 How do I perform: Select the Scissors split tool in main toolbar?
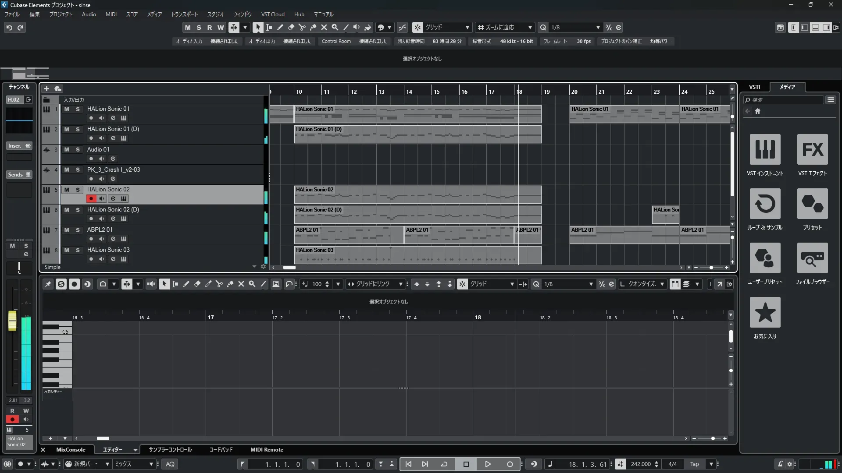click(302, 28)
